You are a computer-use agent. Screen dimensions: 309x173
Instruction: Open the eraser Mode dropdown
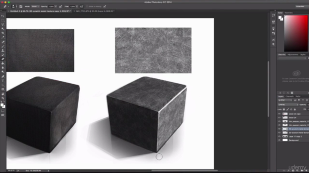click(35, 6)
